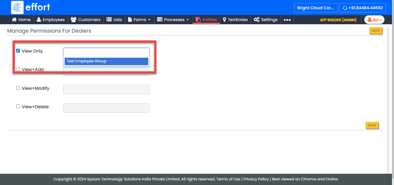Select Test Employee Group option
The image size is (394, 185).
click(106, 61)
